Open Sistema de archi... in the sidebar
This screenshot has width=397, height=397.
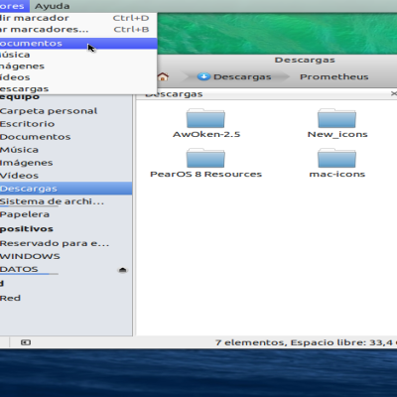(66, 201)
